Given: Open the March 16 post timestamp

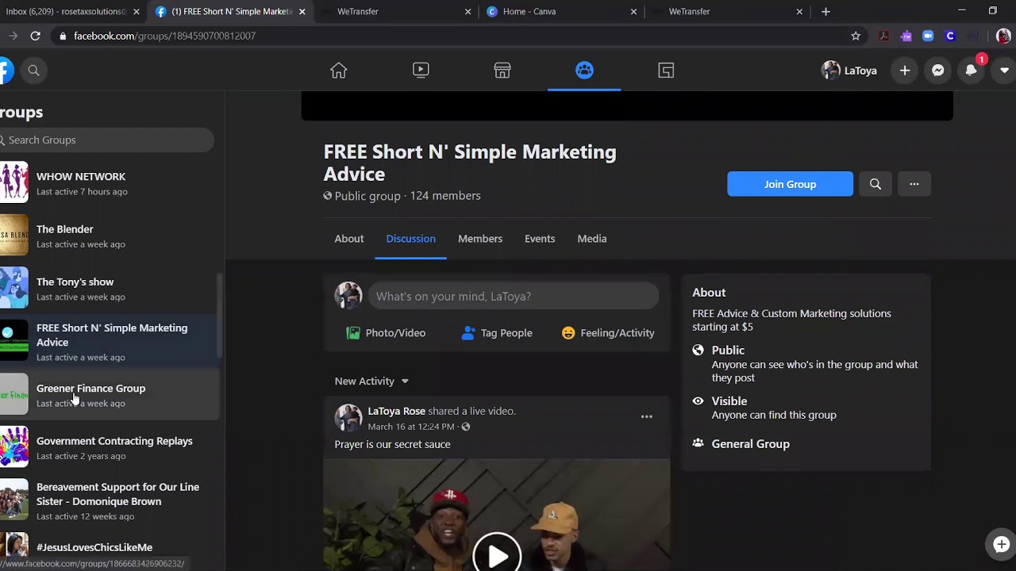Looking at the screenshot, I should pos(411,427).
